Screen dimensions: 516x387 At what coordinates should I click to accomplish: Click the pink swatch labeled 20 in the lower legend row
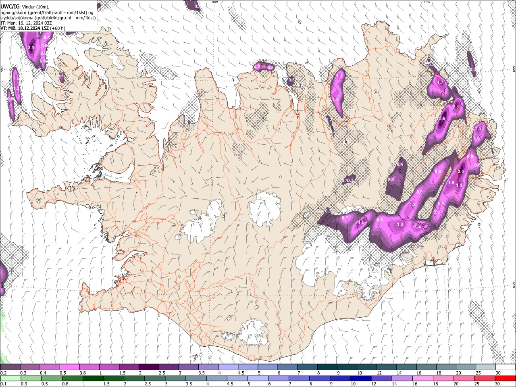pos(464,378)
